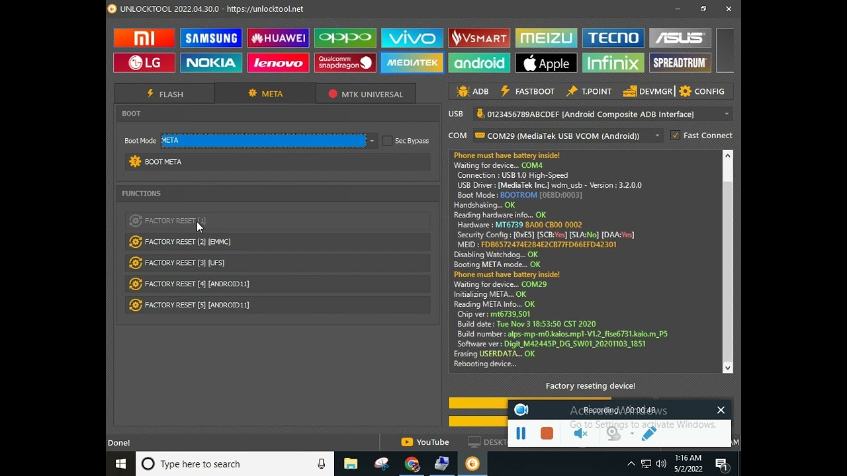Click the microphone in Windows search box
The height and width of the screenshot is (476, 847).
(322, 464)
